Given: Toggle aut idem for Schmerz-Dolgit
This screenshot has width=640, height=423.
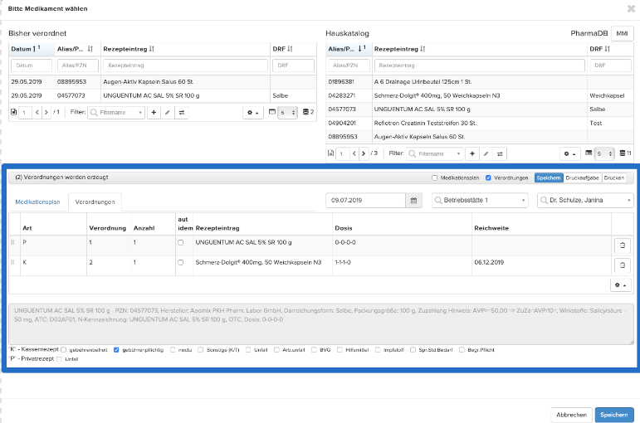Looking at the screenshot, I should pyautogui.click(x=180, y=262).
